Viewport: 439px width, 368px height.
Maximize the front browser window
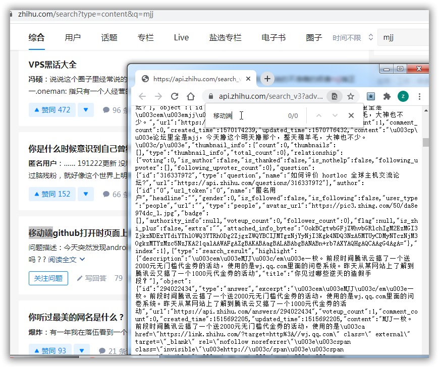click(400, 69)
